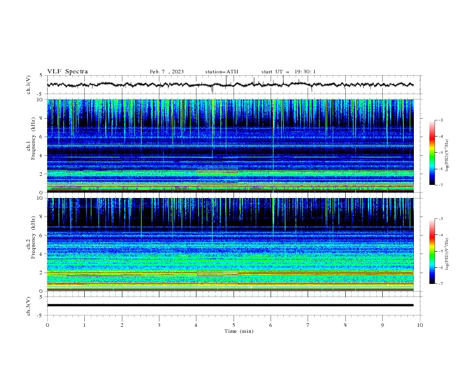Image resolution: width=473 pixels, height=365 pixels.
Task: Click the "2" label on the Time axis
Action: click(122, 325)
